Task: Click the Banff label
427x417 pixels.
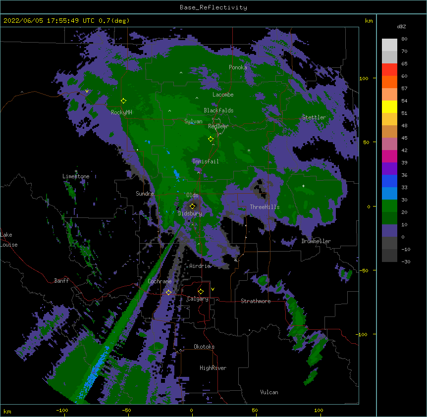Action: pos(61,281)
